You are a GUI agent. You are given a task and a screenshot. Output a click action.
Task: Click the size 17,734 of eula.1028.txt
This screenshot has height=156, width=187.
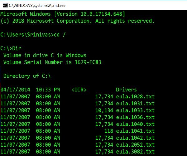(x=104, y=96)
